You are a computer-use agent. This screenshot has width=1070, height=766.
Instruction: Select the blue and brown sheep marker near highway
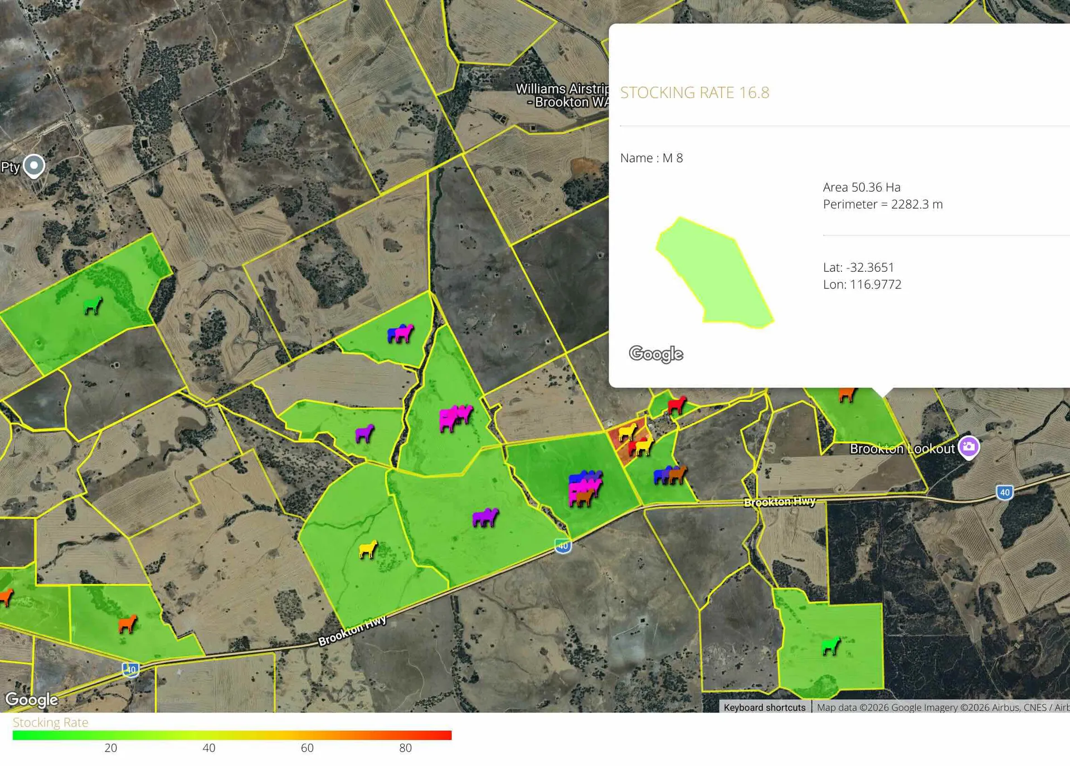tap(670, 475)
